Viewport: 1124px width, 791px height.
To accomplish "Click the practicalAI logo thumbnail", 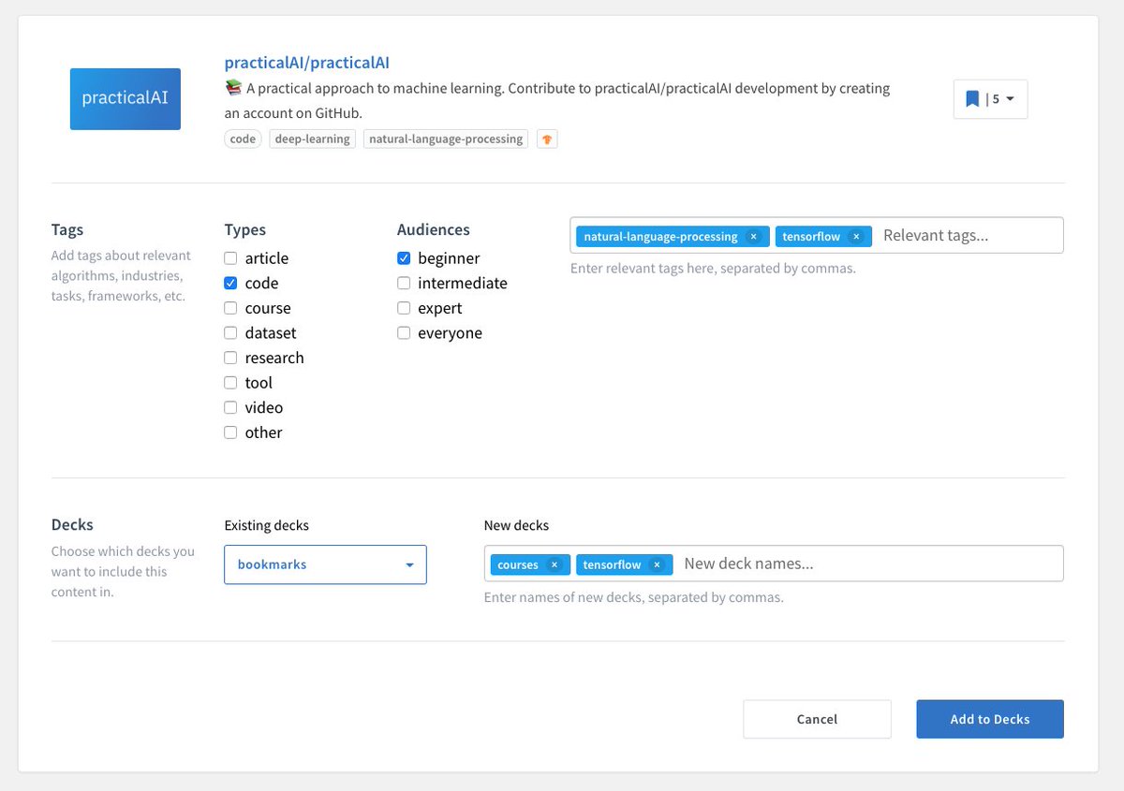I will point(125,97).
